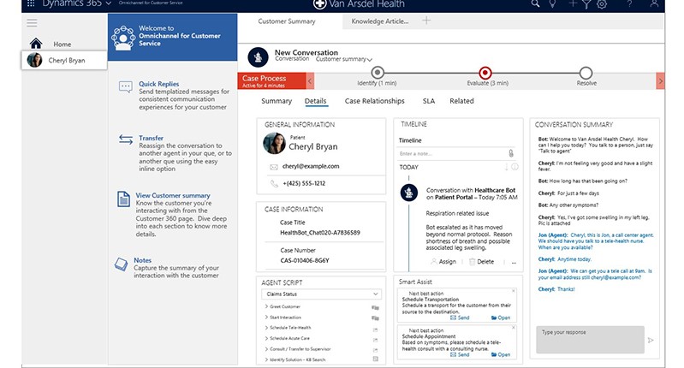Click the phone icon beside +(425) 555-1212
684x368 pixels.
(274, 183)
